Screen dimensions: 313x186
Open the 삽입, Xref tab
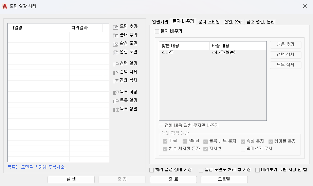(233, 22)
